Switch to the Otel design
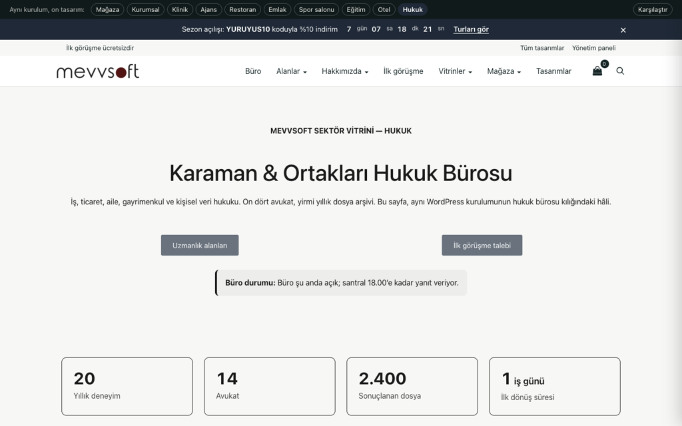Viewport: 682px width, 426px height. 384,9
